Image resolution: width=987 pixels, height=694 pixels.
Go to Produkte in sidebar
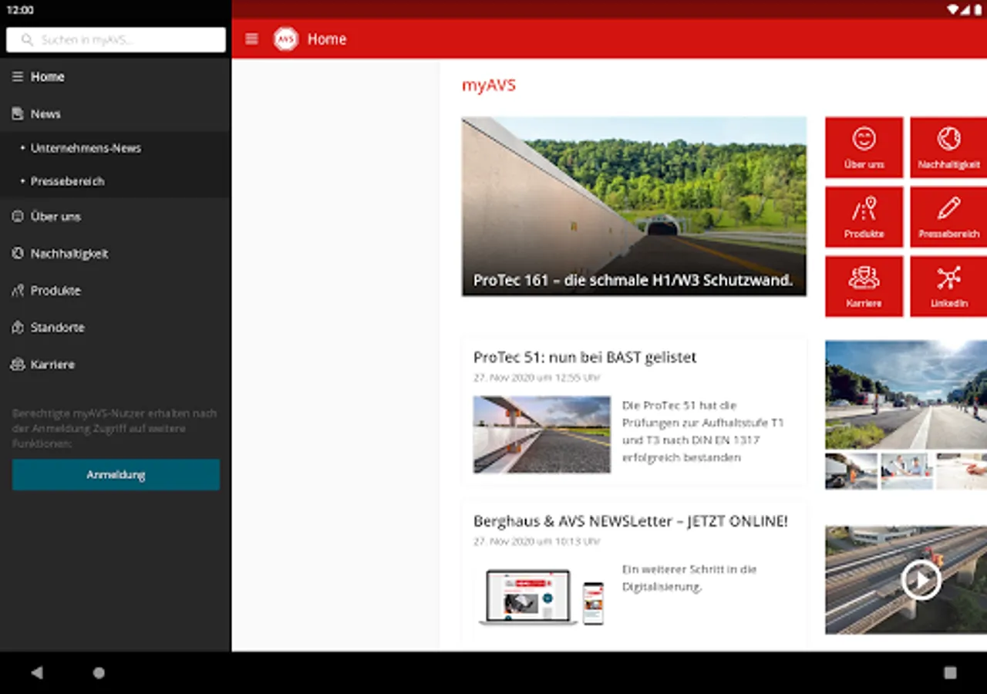[x=116, y=291]
